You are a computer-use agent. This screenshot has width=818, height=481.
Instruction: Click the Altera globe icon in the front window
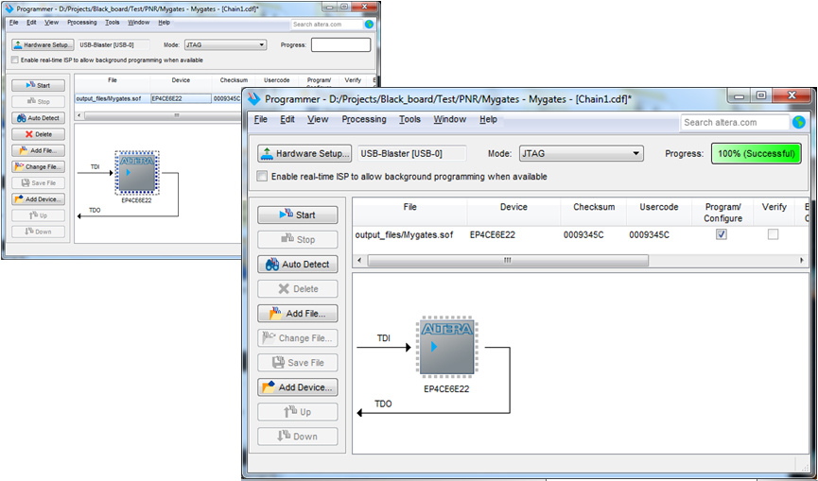coord(799,122)
